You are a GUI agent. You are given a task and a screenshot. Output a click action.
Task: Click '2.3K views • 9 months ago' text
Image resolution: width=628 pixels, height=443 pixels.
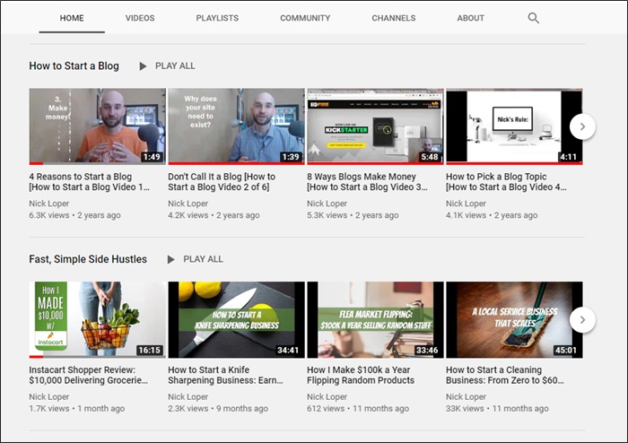tap(218, 409)
